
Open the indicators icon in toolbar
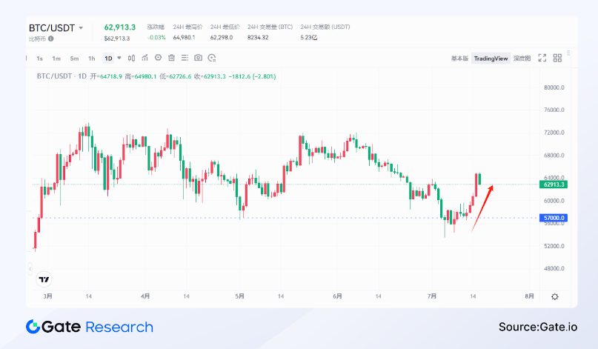tap(144, 58)
